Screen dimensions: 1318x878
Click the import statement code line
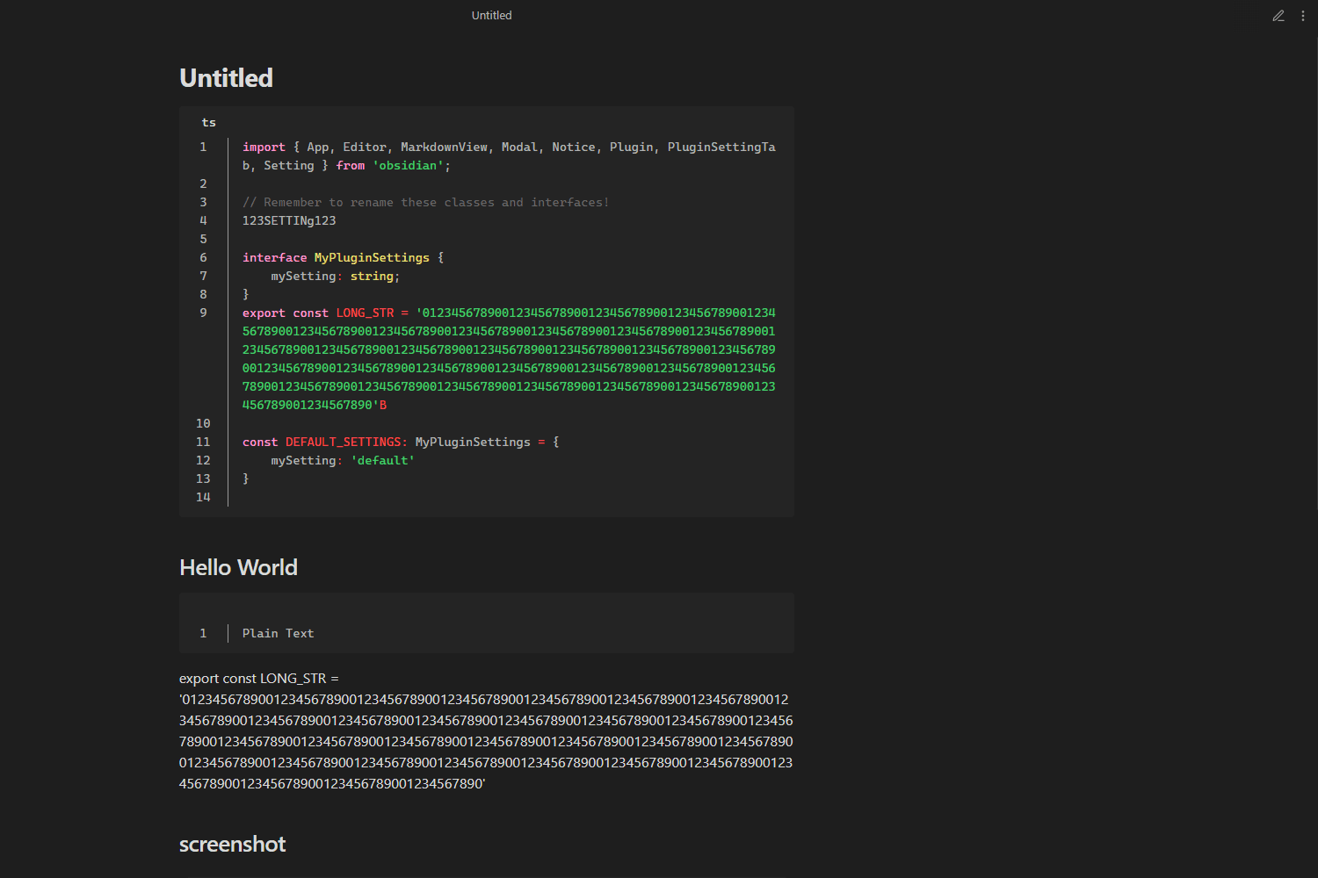(509, 156)
